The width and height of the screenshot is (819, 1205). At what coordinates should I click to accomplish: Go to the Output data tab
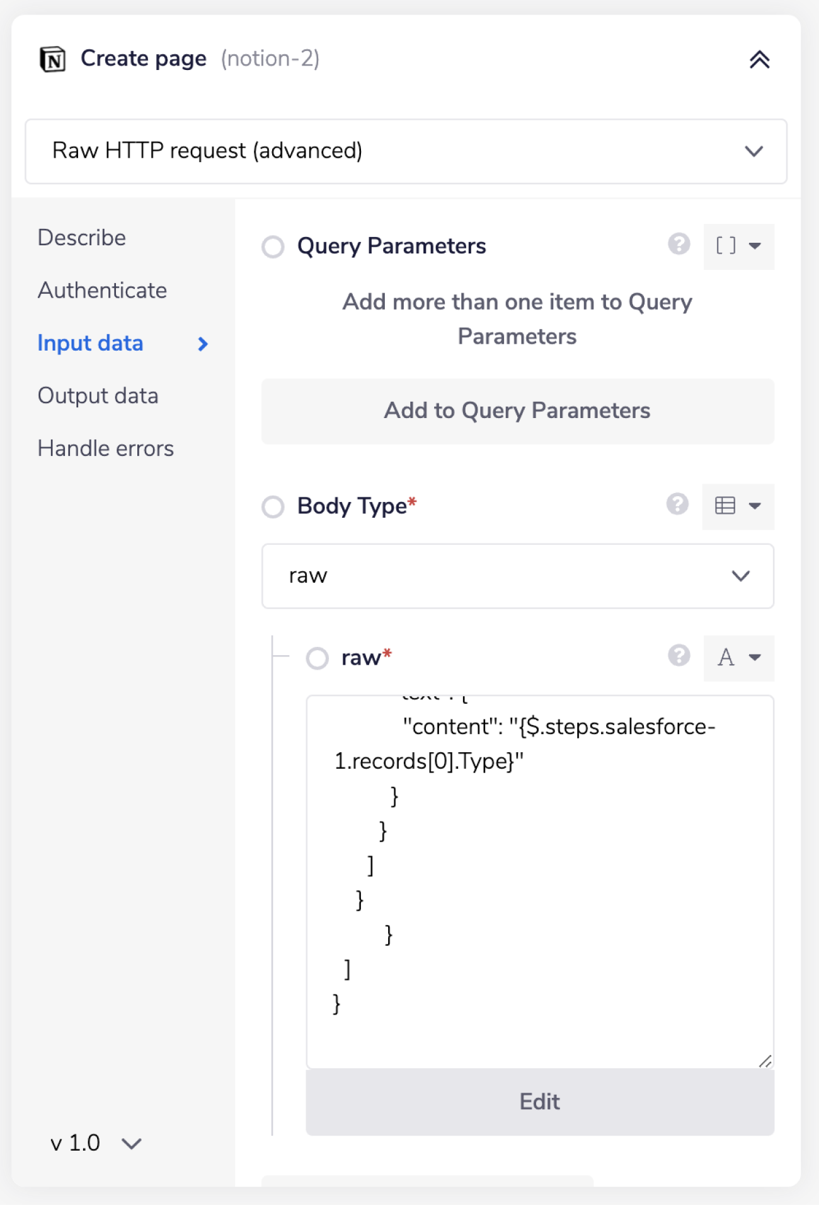98,396
